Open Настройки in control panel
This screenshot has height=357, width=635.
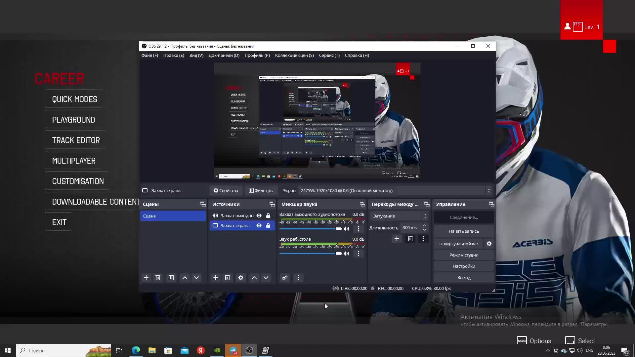(464, 266)
